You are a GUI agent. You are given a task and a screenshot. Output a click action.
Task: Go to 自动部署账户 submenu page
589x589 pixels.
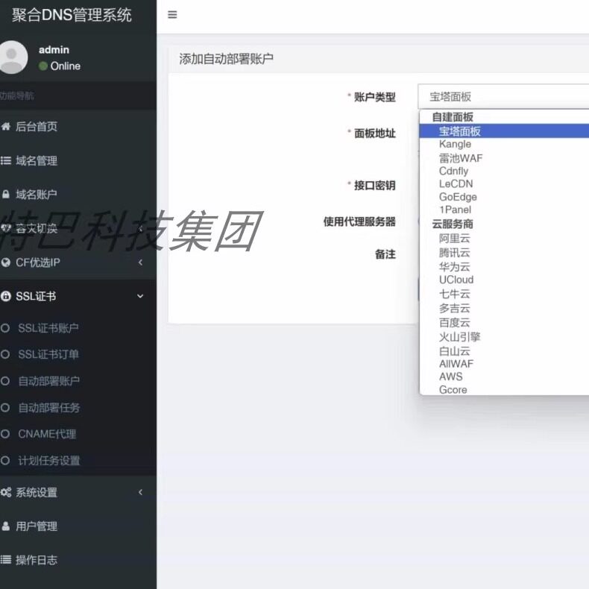pos(48,381)
